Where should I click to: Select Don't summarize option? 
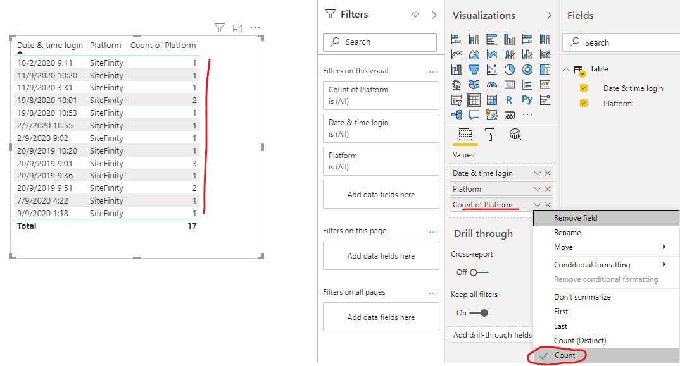tap(606, 296)
